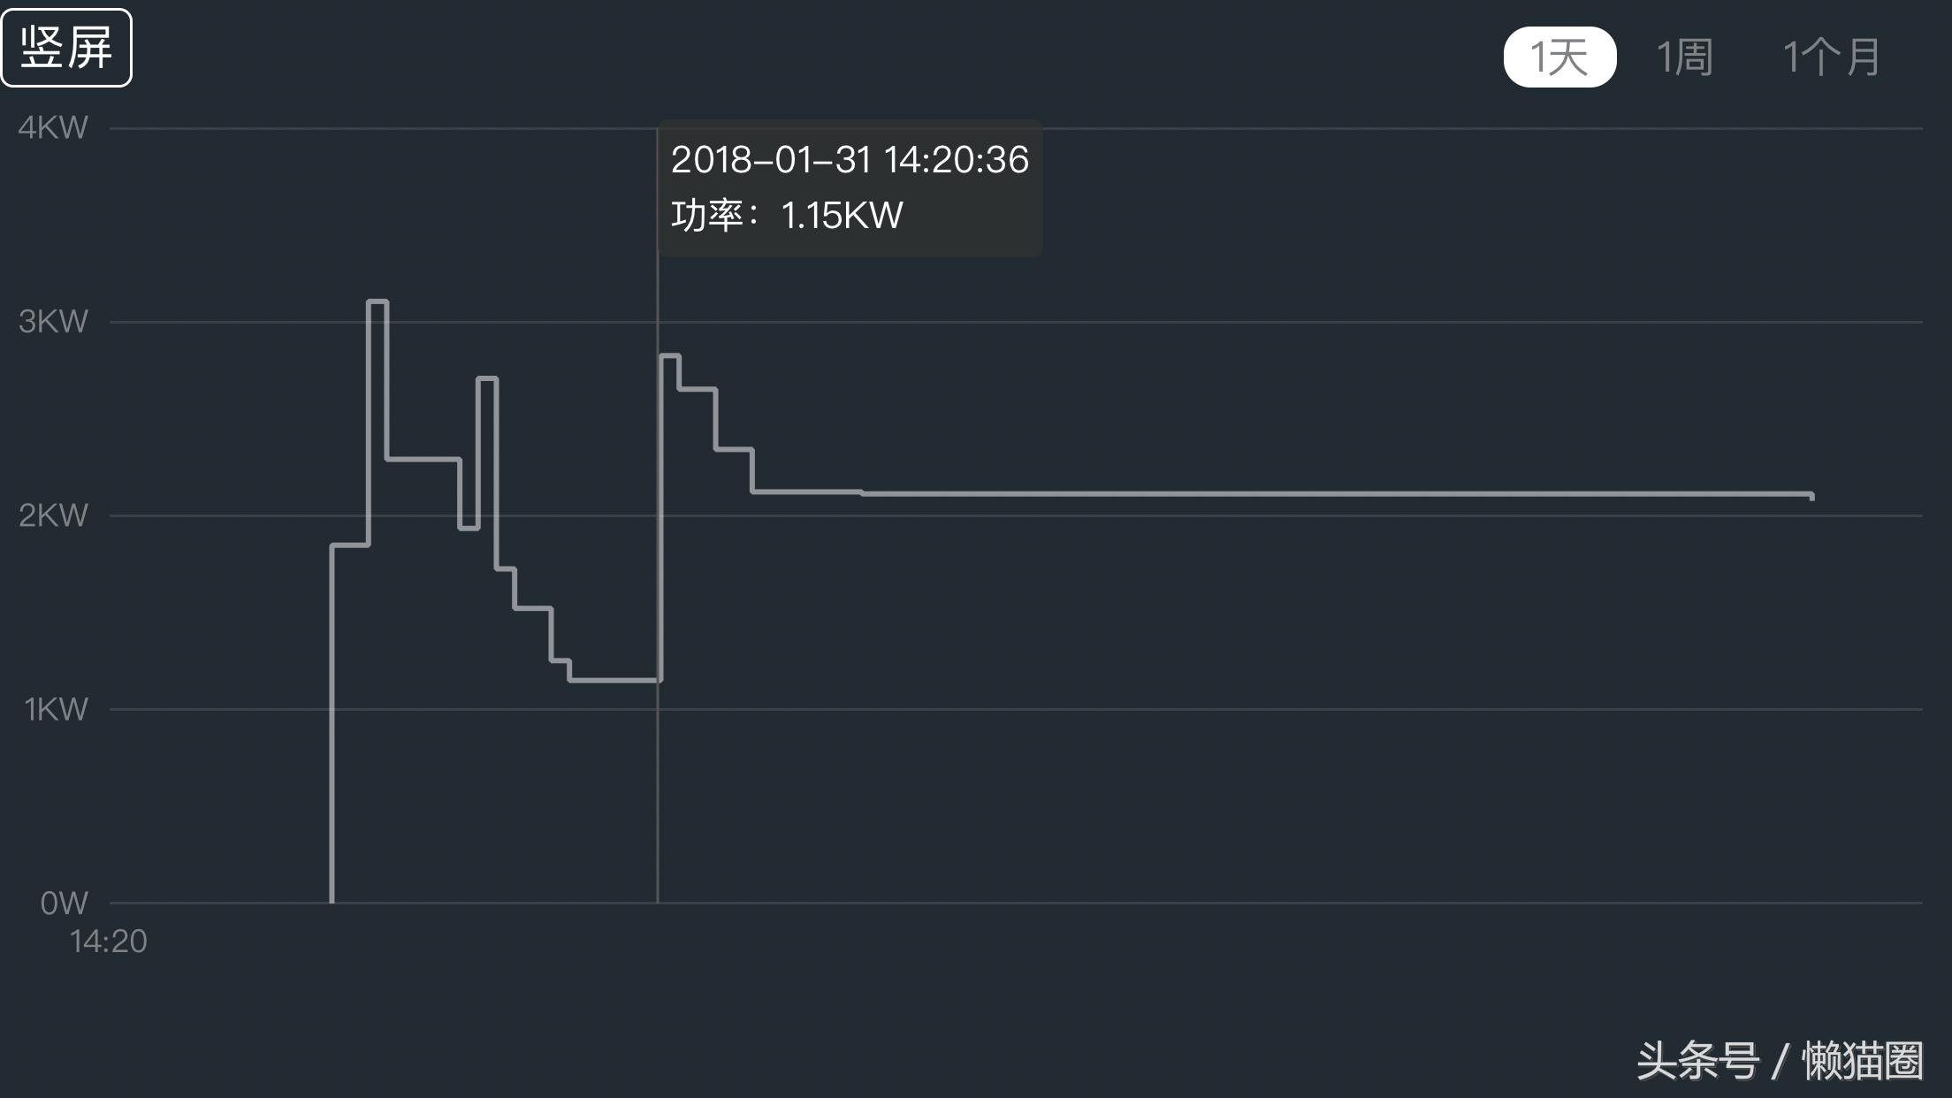Screen dimensions: 1952x1098
Task: Click the 2KW y-axis label
Action: pos(53,515)
